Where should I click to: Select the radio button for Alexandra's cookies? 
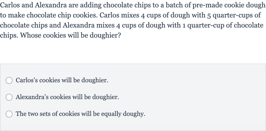[9, 97]
